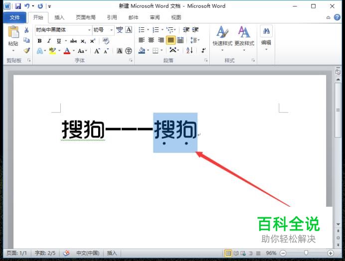The width and height of the screenshot is (345, 261).
Task: Toggle Justify alignment (highlighted)
Action: 171,40
